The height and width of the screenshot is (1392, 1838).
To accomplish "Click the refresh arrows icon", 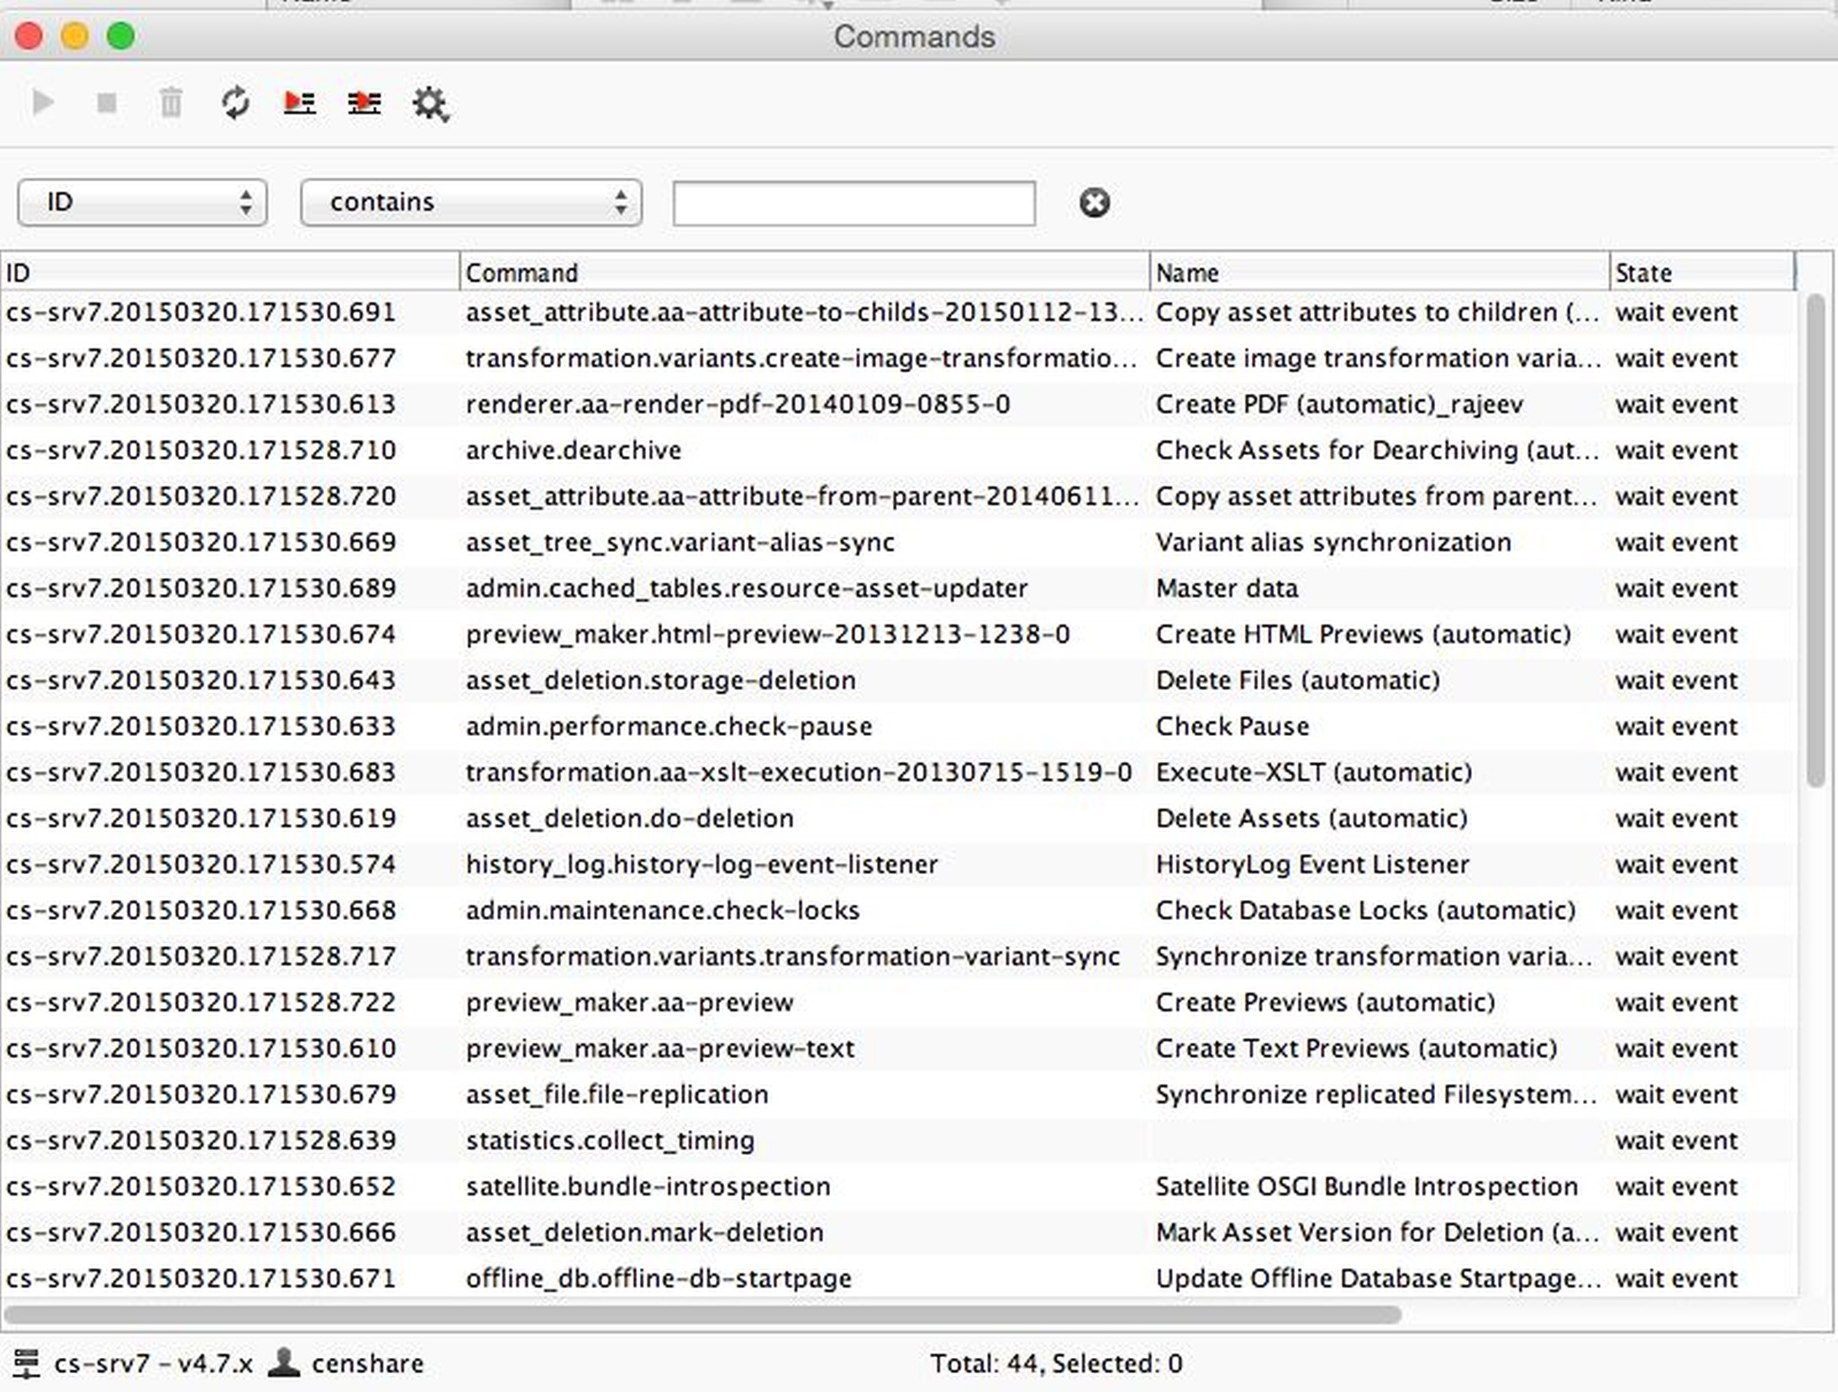I will click(x=235, y=103).
